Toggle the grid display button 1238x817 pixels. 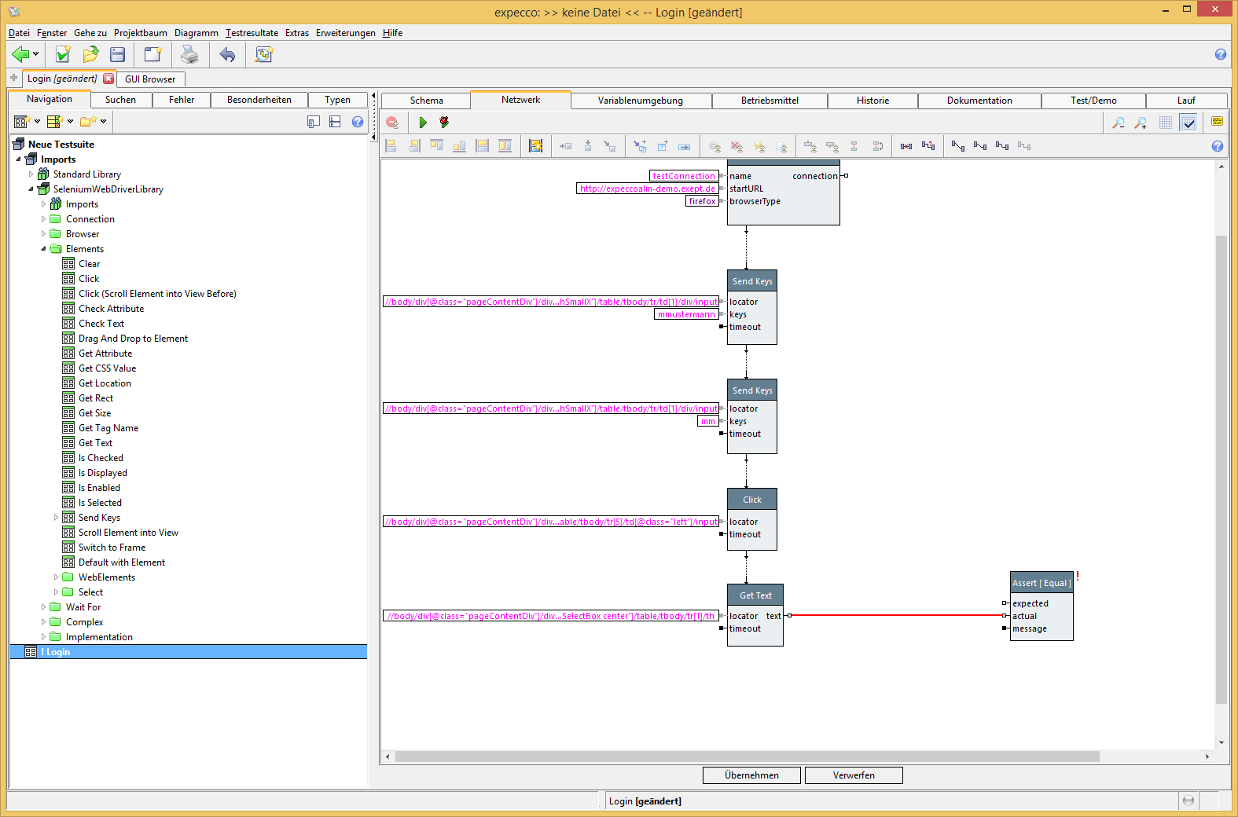click(1166, 123)
